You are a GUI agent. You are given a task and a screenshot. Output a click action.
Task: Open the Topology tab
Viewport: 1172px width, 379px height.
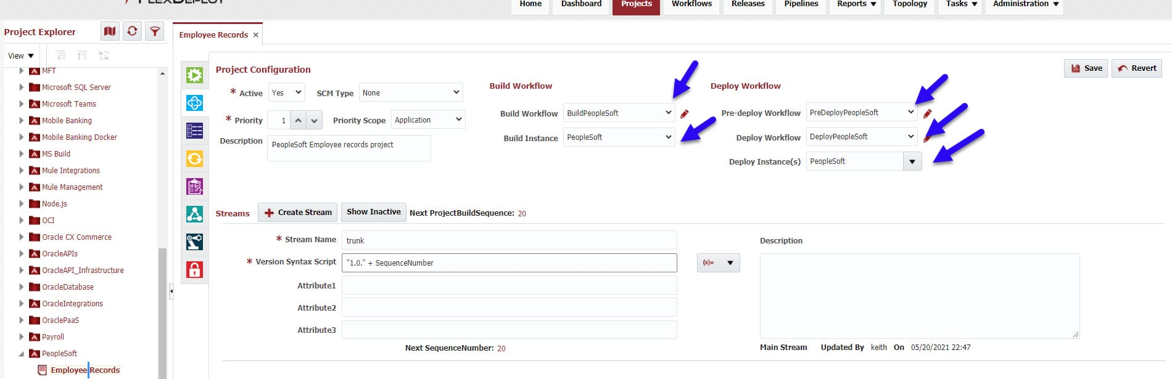(910, 4)
